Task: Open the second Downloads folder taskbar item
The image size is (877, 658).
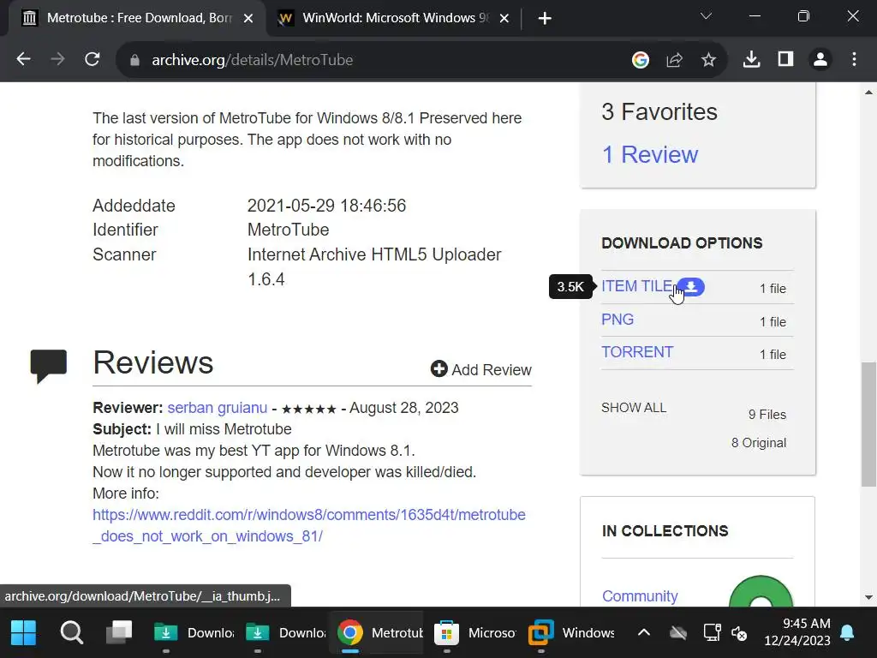Action: coord(285,633)
